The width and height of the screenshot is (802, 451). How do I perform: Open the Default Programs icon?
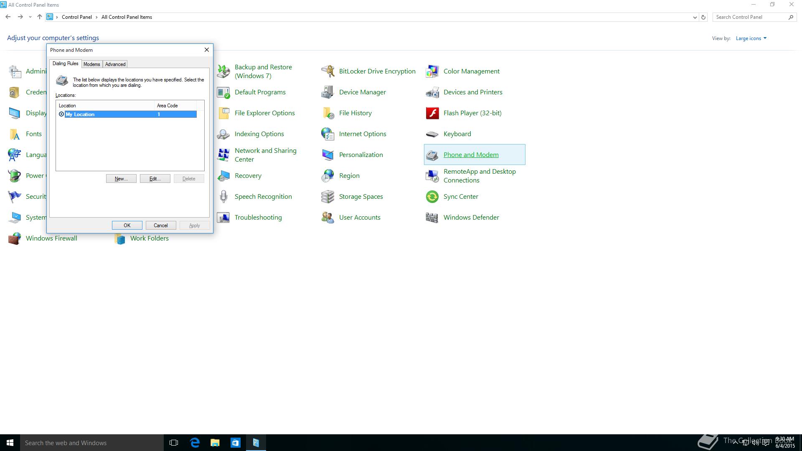[x=223, y=92]
